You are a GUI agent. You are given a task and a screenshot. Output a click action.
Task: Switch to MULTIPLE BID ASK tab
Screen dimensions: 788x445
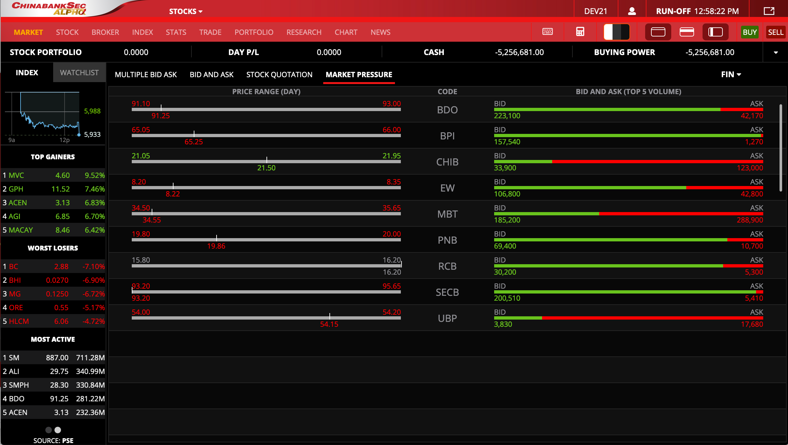tap(146, 75)
